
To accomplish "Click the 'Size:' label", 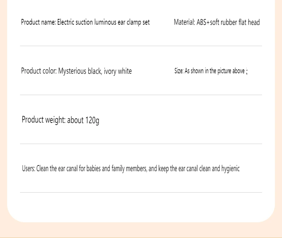I will point(179,71).
